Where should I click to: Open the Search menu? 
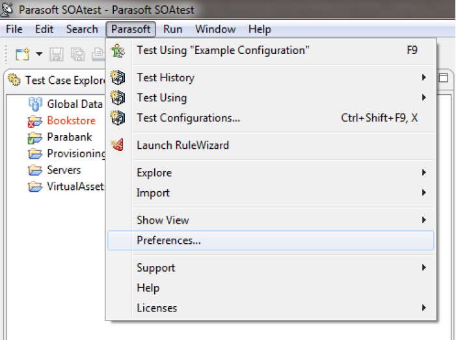[x=82, y=29]
